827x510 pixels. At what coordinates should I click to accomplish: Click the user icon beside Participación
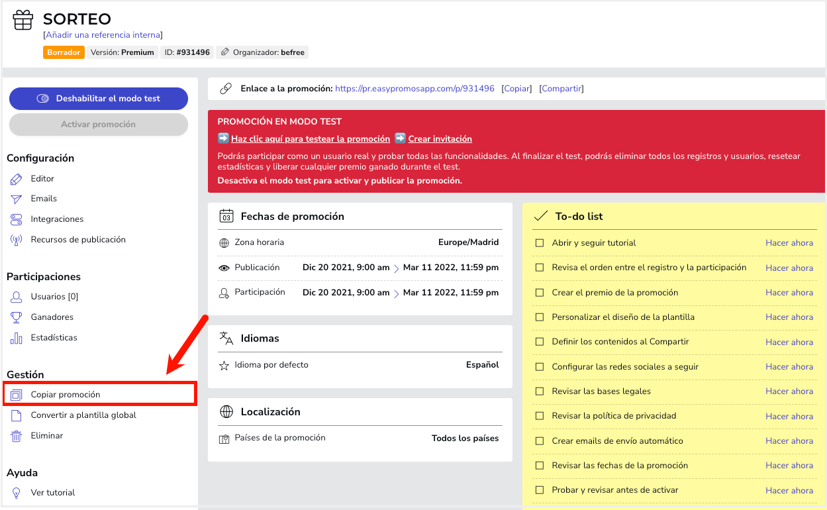(x=224, y=293)
